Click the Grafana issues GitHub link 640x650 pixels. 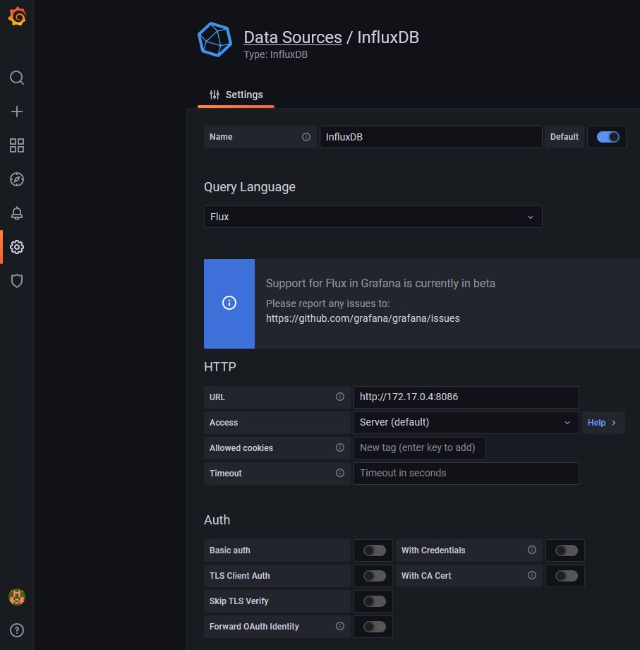pyautogui.click(x=363, y=318)
